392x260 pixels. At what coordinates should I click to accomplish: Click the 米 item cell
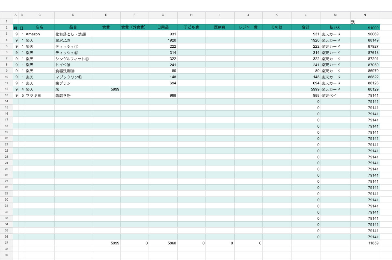[73, 89]
